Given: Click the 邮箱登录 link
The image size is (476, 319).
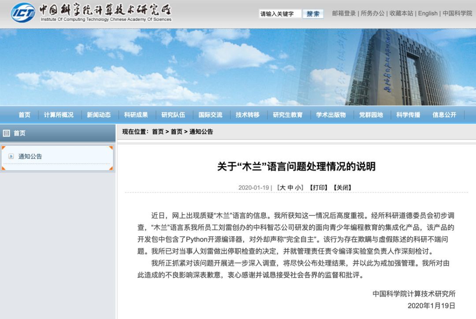Looking at the screenshot, I should 344,13.
